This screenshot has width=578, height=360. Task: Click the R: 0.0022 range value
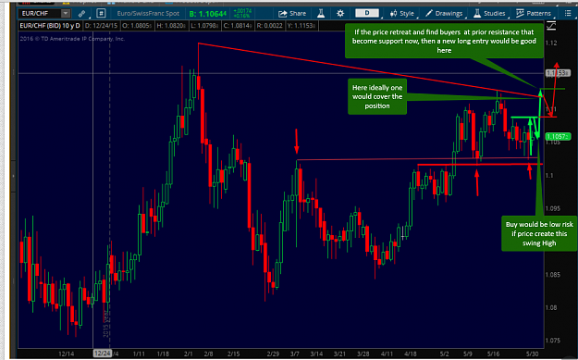coord(269,26)
